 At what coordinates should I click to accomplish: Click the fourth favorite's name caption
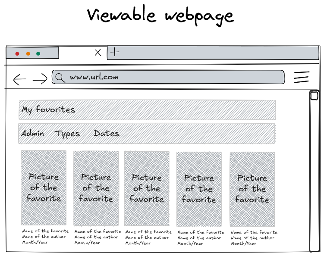[201, 232]
